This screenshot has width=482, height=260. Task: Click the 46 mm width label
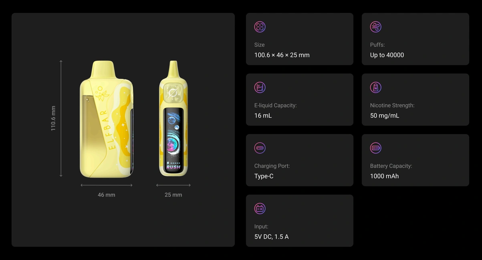107,195
